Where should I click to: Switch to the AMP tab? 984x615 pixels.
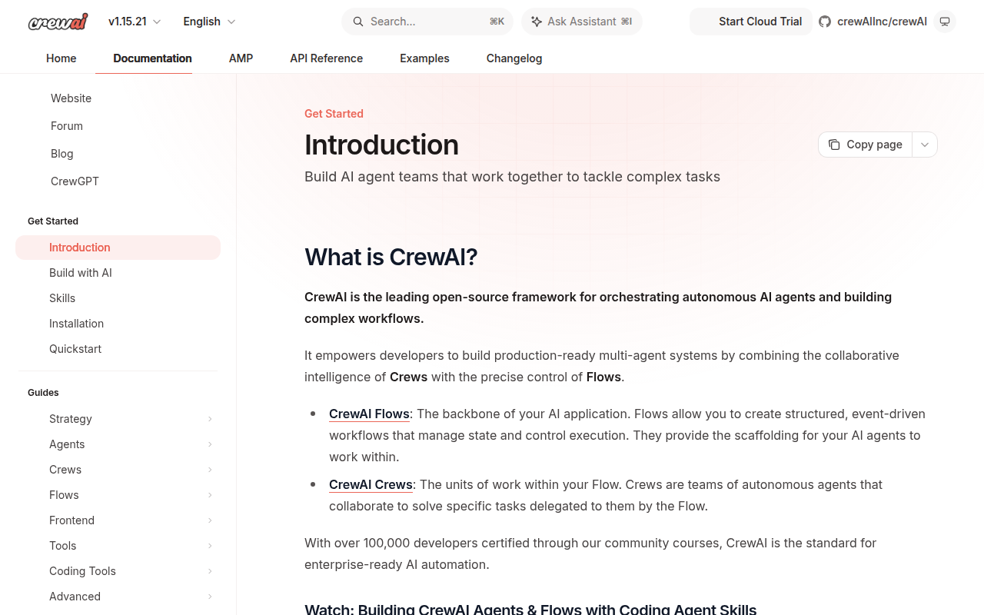[x=241, y=58]
